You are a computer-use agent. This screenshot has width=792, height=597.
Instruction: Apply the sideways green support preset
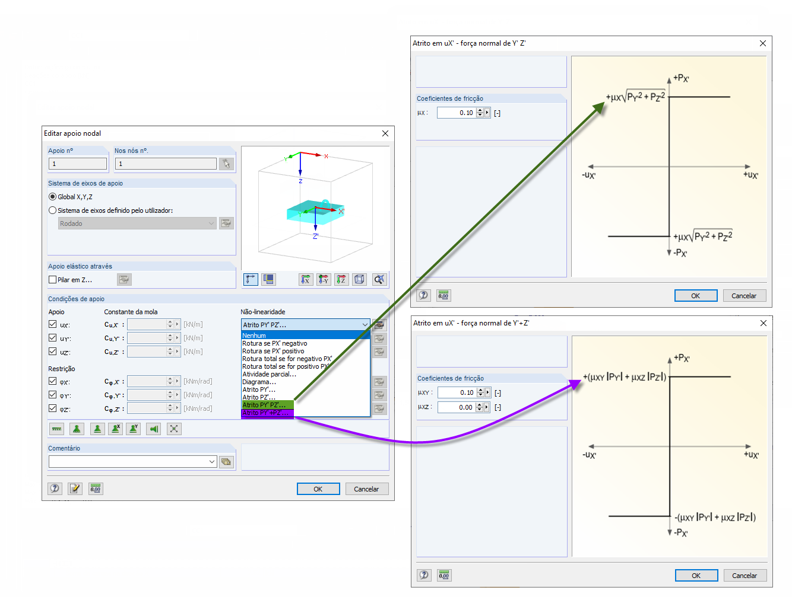[154, 429]
